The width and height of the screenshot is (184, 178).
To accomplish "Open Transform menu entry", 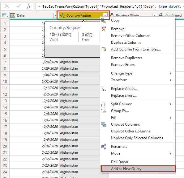I will [x=138, y=80].
